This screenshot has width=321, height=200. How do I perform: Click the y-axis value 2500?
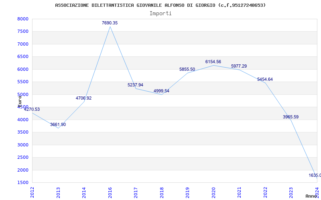23,157
